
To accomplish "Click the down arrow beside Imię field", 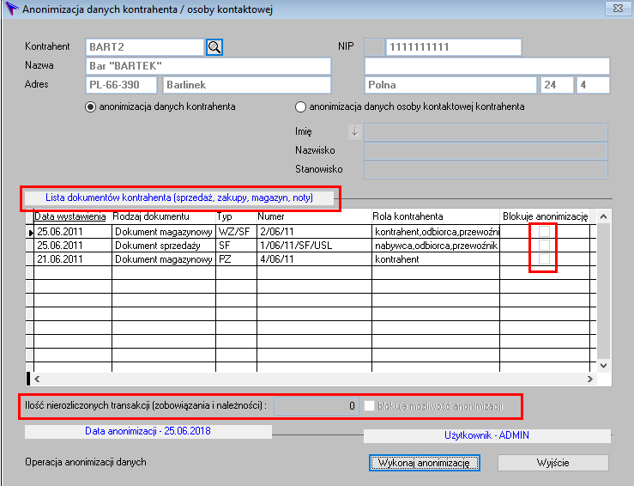I will (355, 132).
